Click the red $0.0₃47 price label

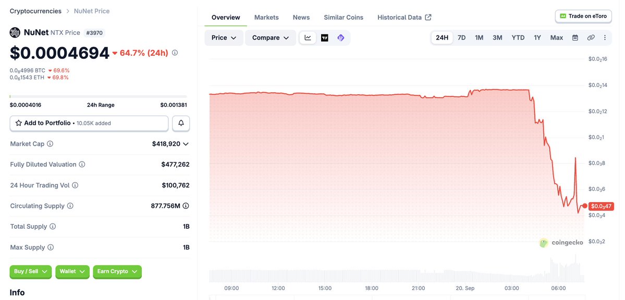click(601, 206)
